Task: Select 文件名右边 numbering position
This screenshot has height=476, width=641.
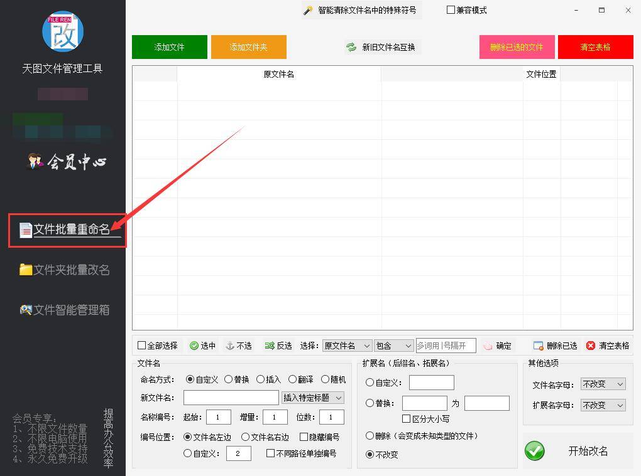Action: pos(245,437)
